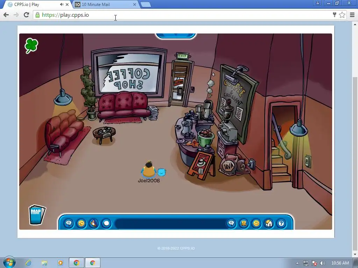Image resolution: width=358 pixels, height=268 pixels.
Task: Open the Chrome user profile button
Action: pos(317,3)
